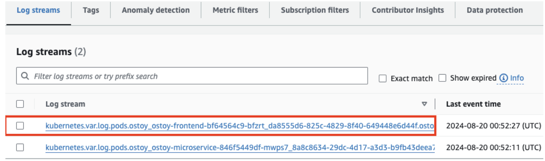Switch to the Tags tab
Image resolution: width=545 pixels, height=161 pixels.
tap(91, 10)
